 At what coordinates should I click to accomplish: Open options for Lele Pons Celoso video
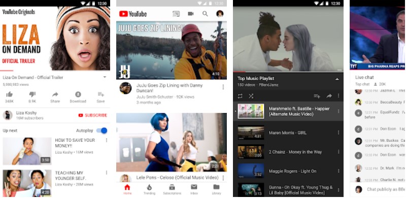tap(223, 178)
